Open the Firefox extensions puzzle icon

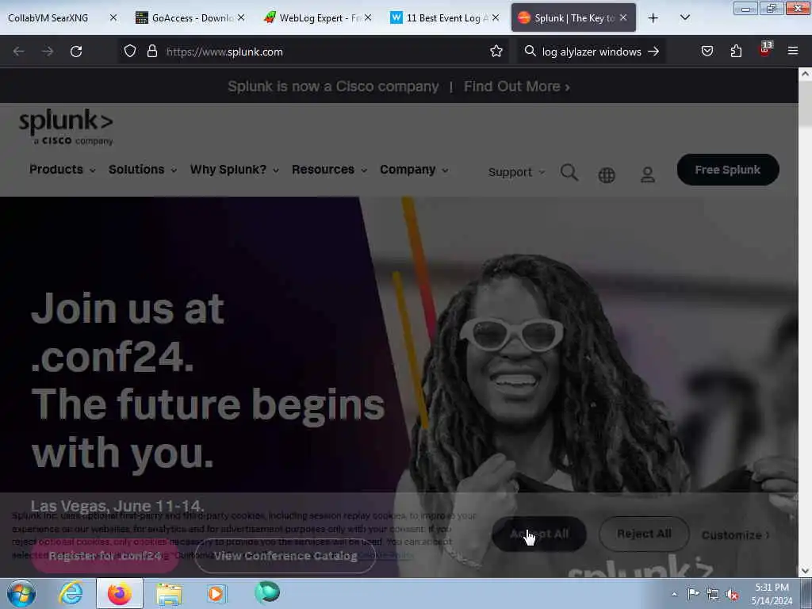[736, 52]
